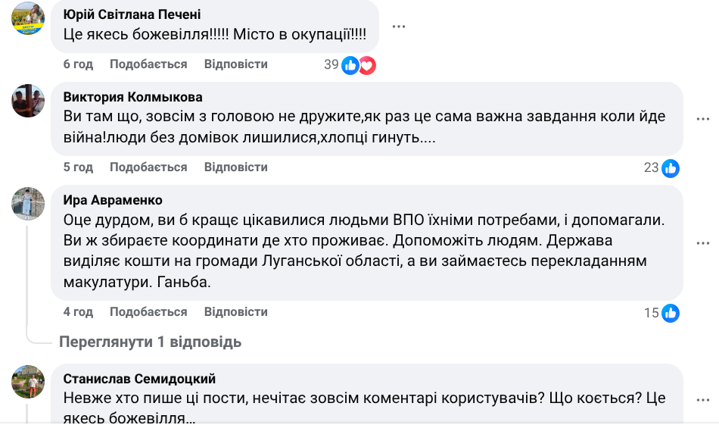The image size is (719, 425).
Task: Open three-dot menu on Ира Авраменко comment
Action: [x=703, y=242]
